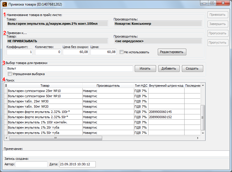The image size is (232, 172).
Task: Sort by the 'Товар' column header
Action: pyautogui.click(x=45, y=86)
